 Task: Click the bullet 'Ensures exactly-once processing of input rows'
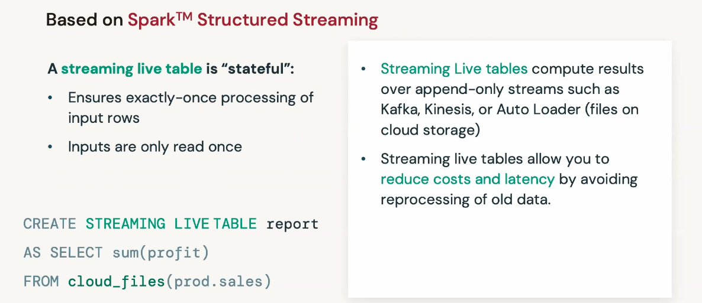[x=191, y=107]
